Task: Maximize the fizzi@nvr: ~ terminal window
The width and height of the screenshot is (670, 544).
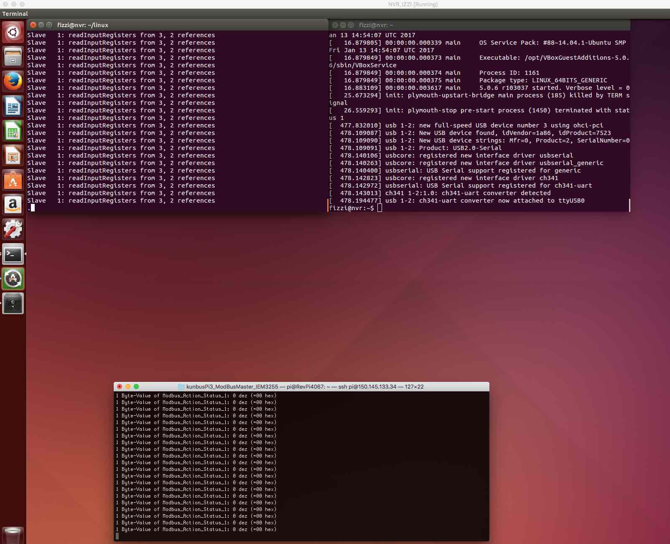Action: (x=351, y=25)
